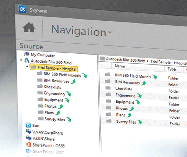Image resolution: width=187 pixels, height=157 pixels.
Task: Select Checklists folder in the tree
Action: [x=52, y=87]
